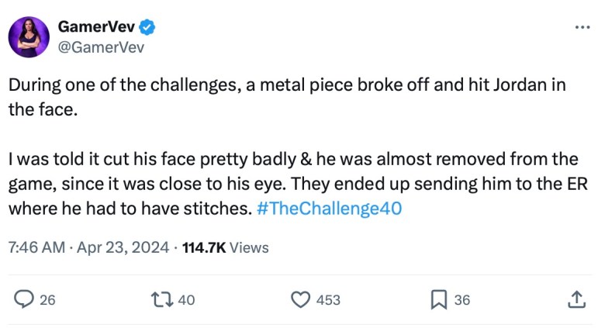This screenshot has width=605, height=328.
Task: Open the reply icon on the tweet
Action: [x=25, y=299]
